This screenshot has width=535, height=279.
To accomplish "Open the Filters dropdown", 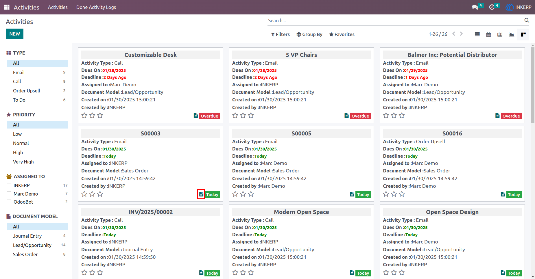I will (x=280, y=34).
